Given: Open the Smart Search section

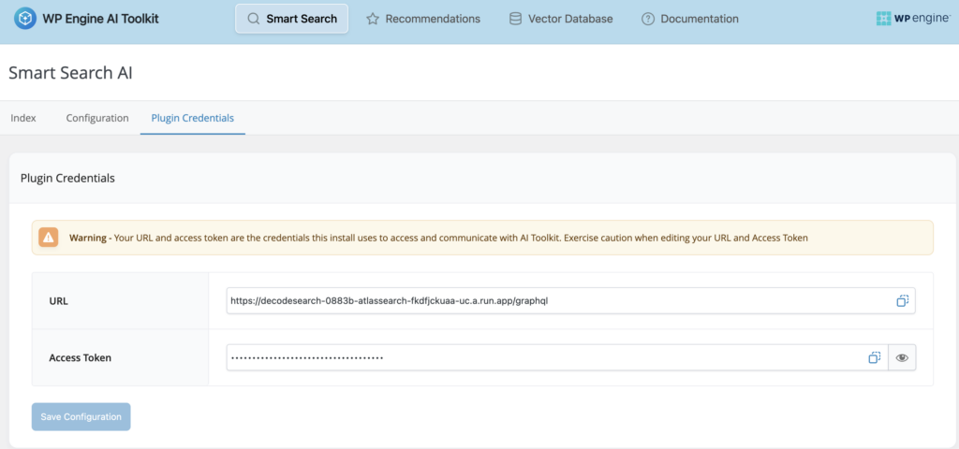Looking at the screenshot, I should [x=291, y=19].
